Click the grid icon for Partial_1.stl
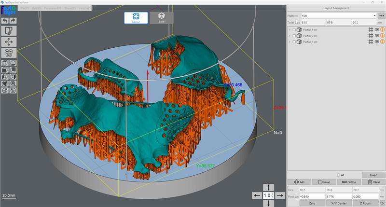The height and width of the screenshot is (207, 386). click(371, 29)
